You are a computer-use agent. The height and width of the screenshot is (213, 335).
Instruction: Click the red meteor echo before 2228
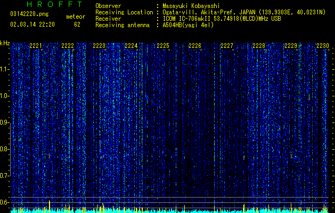[244, 157]
